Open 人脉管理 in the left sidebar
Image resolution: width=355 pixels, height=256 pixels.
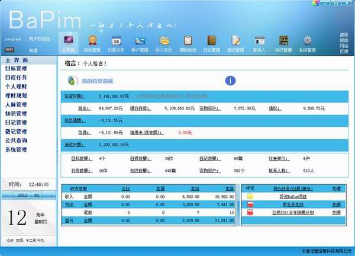(x=17, y=105)
